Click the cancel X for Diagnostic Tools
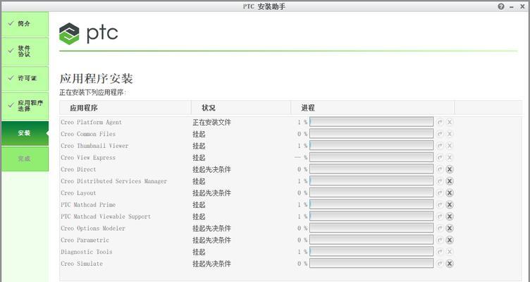The width and height of the screenshot is (530, 282). pyautogui.click(x=449, y=252)
